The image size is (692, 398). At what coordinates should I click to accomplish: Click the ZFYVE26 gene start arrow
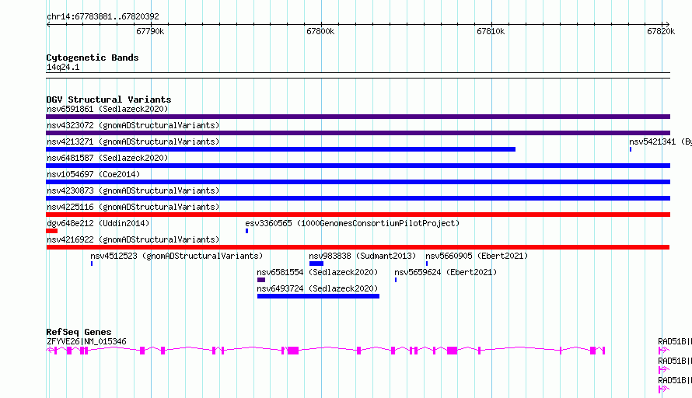click(x=50, y=351)
